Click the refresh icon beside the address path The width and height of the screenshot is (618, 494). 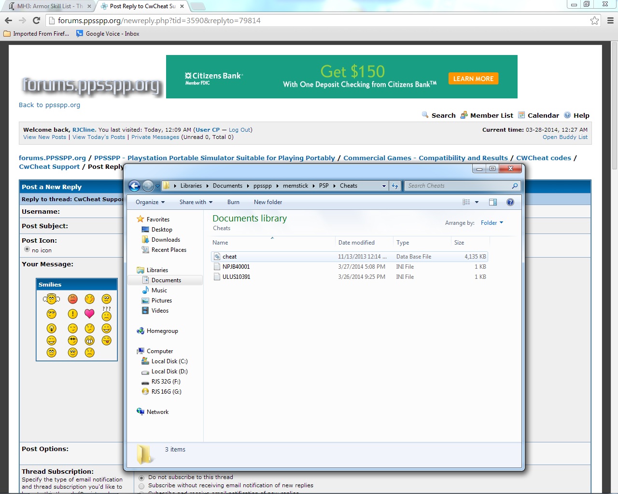point(395,186)
